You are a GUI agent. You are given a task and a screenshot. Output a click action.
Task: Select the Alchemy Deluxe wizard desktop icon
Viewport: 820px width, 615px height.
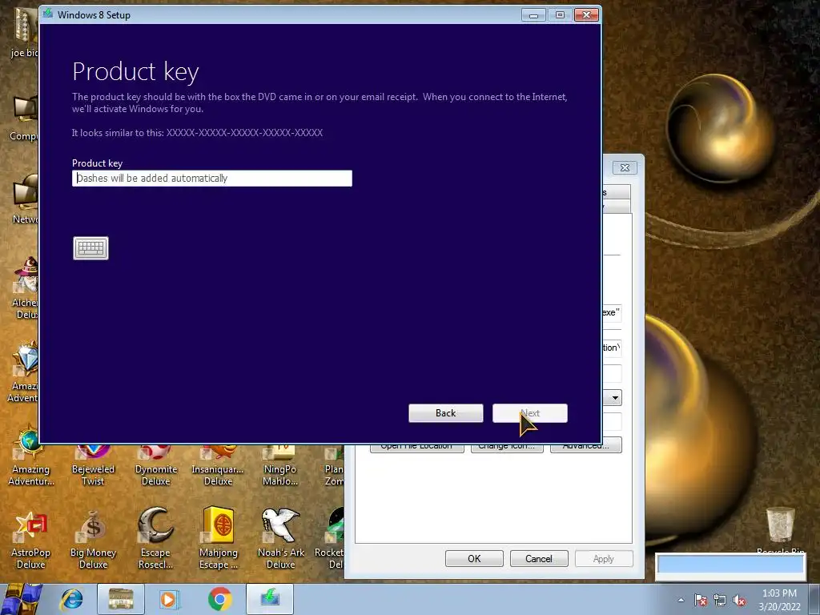[25, 288]
